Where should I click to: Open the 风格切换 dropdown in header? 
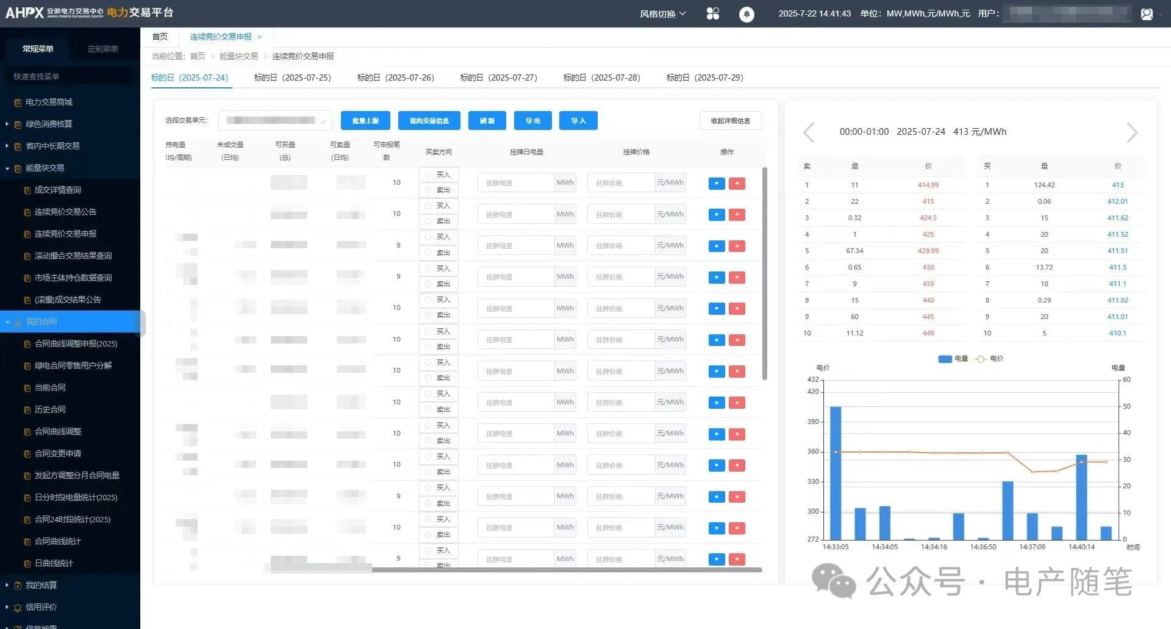[x=662, y=13]
